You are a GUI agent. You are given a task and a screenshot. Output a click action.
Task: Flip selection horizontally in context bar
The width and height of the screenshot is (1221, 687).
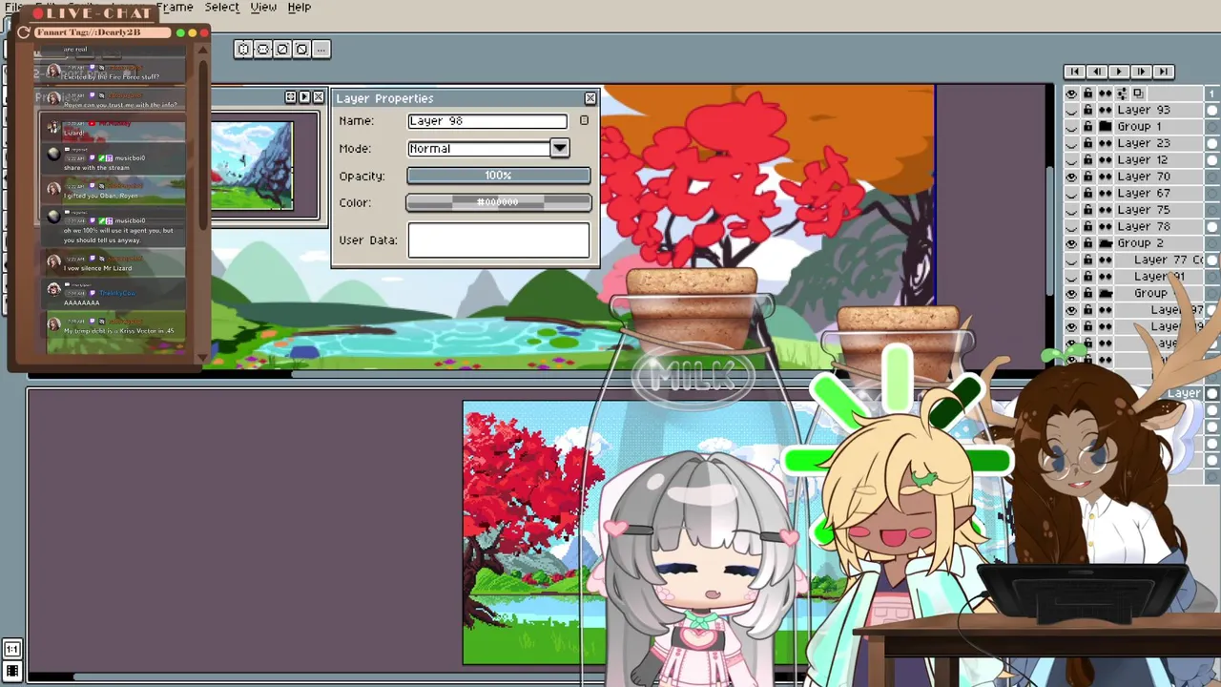click(x=243, y=49)
